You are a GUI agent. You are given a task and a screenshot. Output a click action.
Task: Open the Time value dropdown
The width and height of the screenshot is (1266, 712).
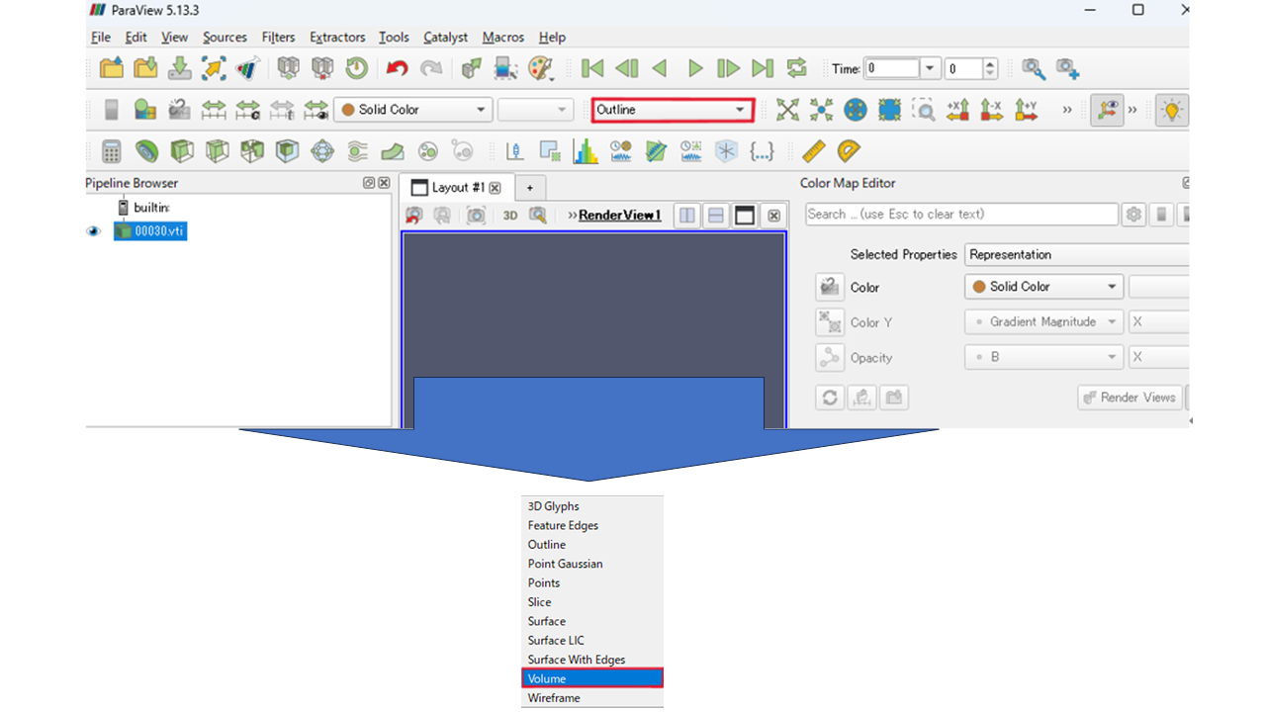(x=930, y=68)
